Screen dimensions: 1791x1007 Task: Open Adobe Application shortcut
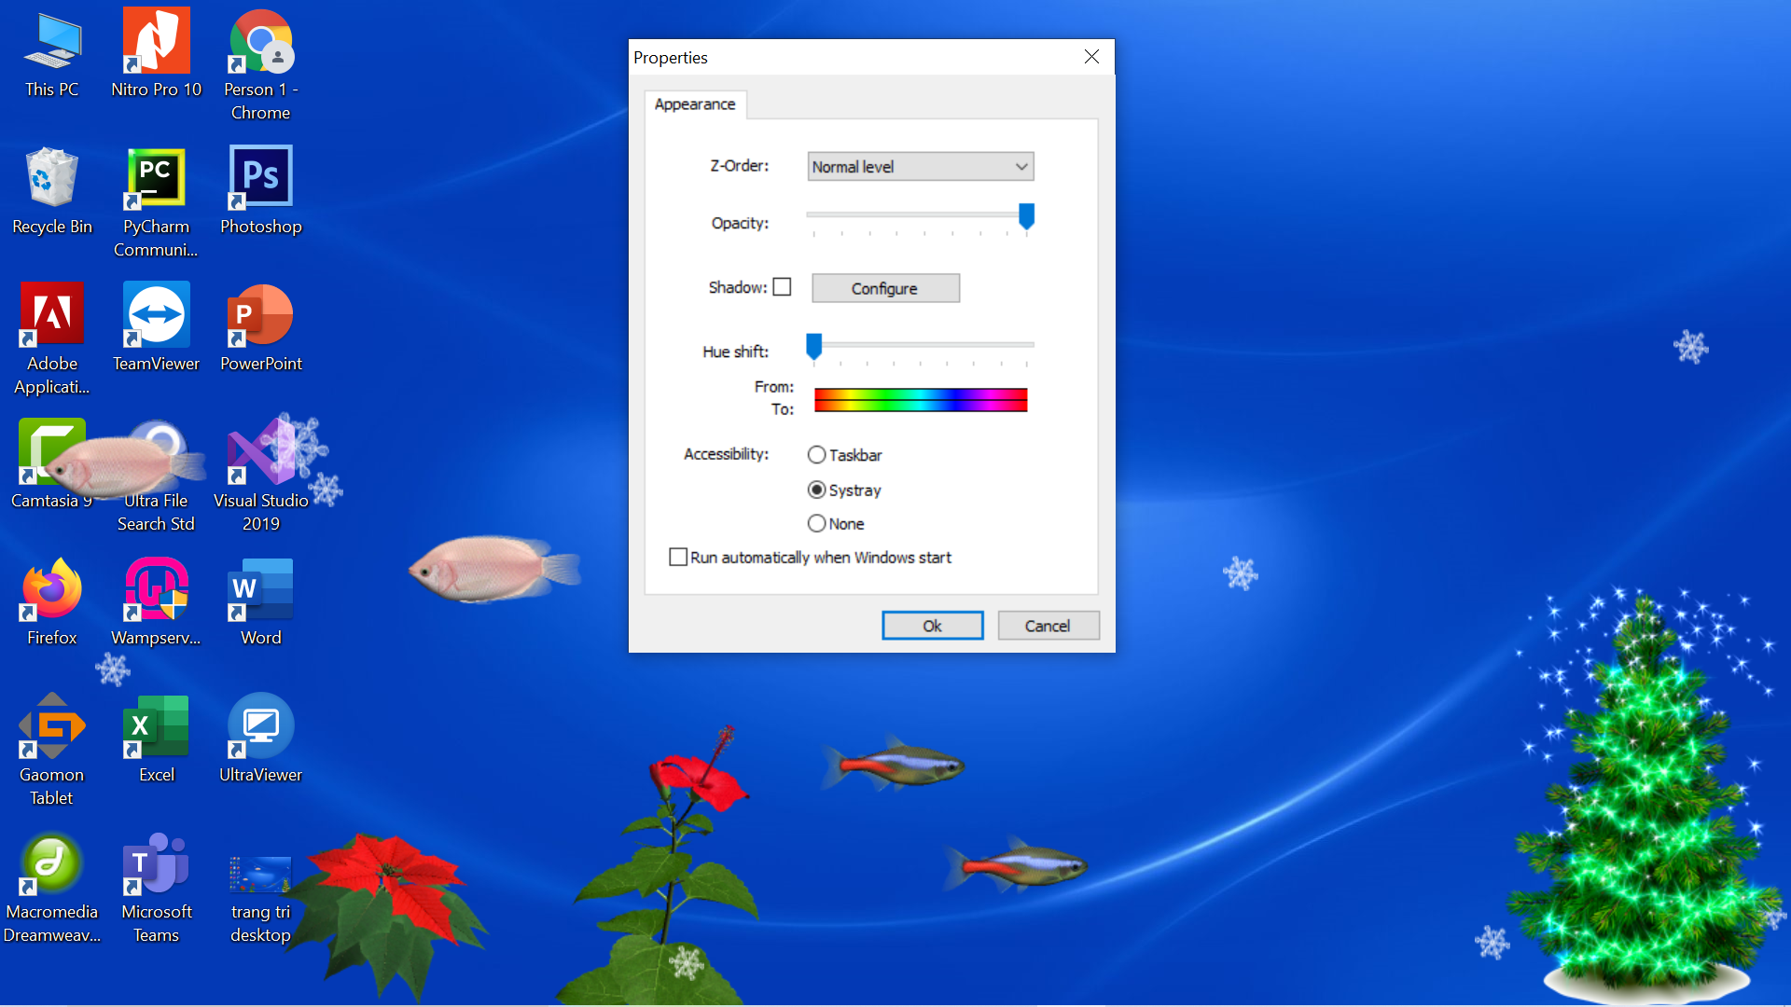click(x=52, y=339)
